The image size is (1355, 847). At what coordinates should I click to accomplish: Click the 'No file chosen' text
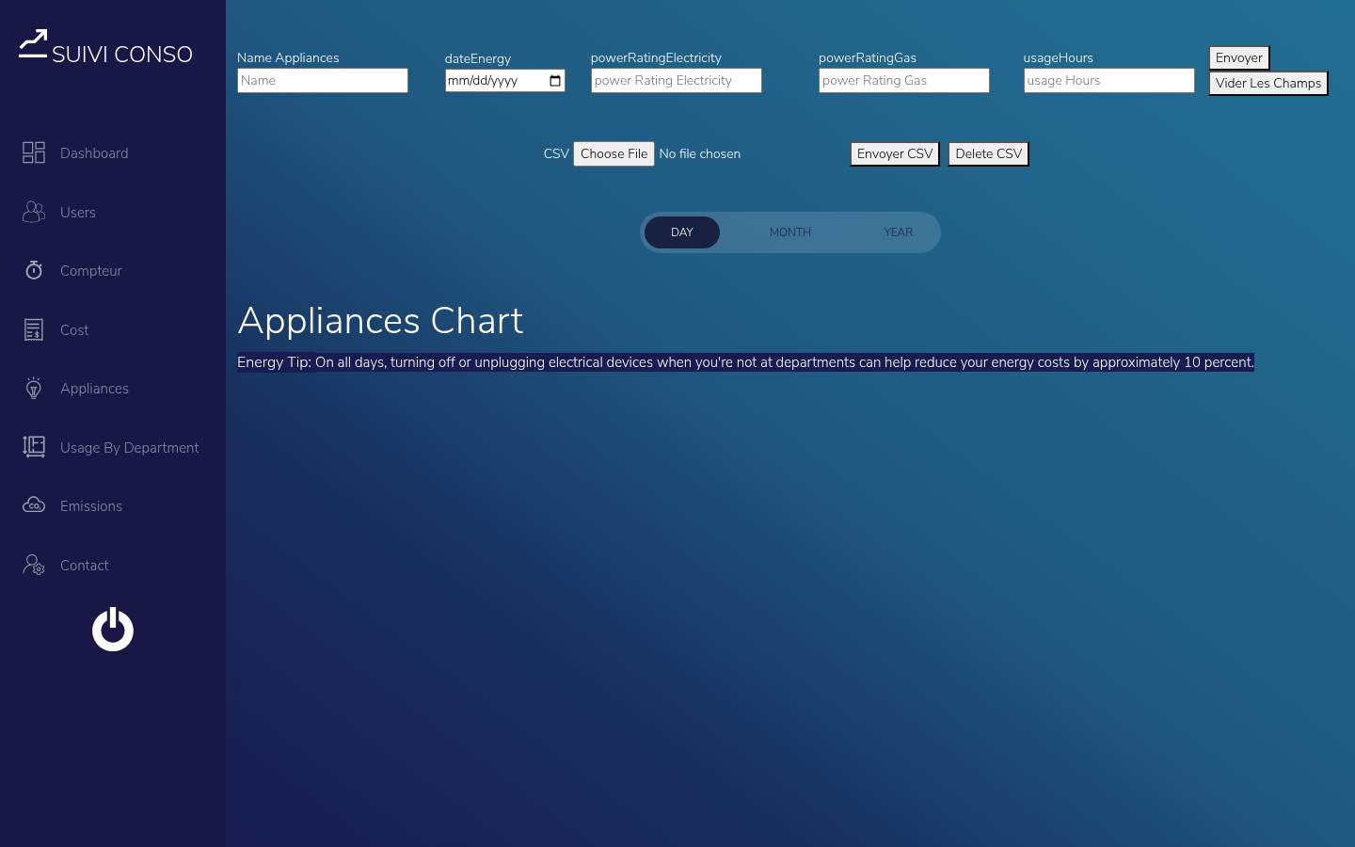[700, 153]
